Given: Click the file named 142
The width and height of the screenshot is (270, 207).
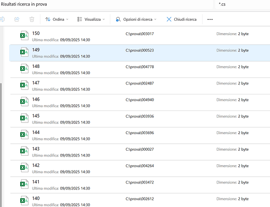Looking at the screenshot, I should 36,166.
